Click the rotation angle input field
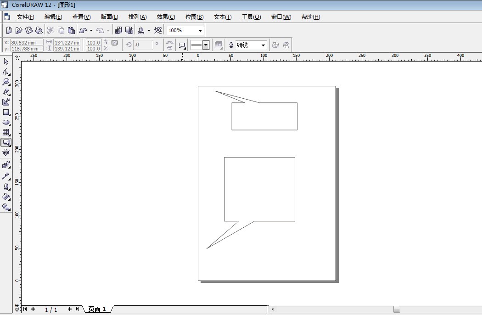Screen dimensions: 482x315 (x=143, y=45)
